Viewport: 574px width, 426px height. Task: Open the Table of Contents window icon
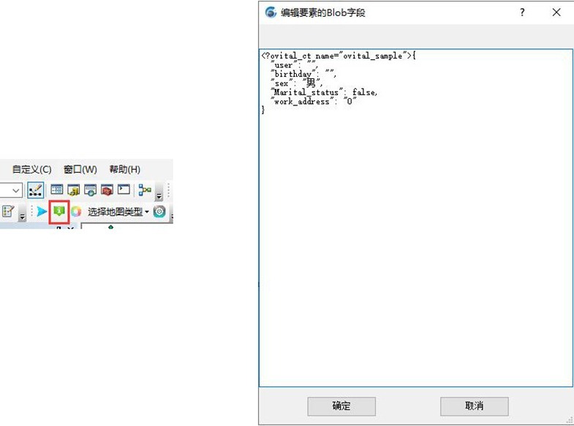(57, 190)
